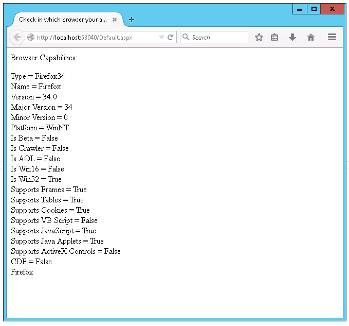Image resolution: width=349 pixels, height=326 pixels.
Task: Go back with the back arrow button
Action: click(17, 37)
